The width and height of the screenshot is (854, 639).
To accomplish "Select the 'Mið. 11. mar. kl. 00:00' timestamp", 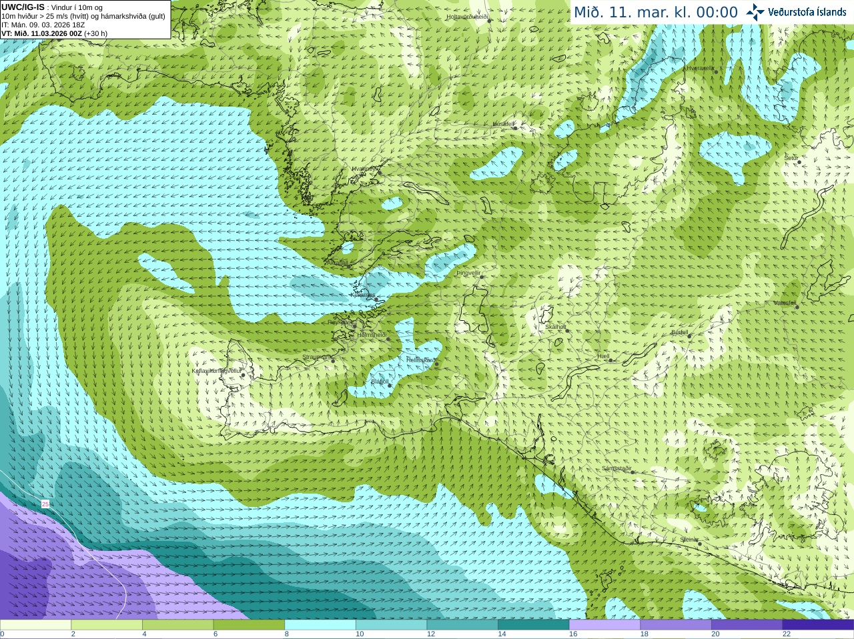I will click(656, 12).
